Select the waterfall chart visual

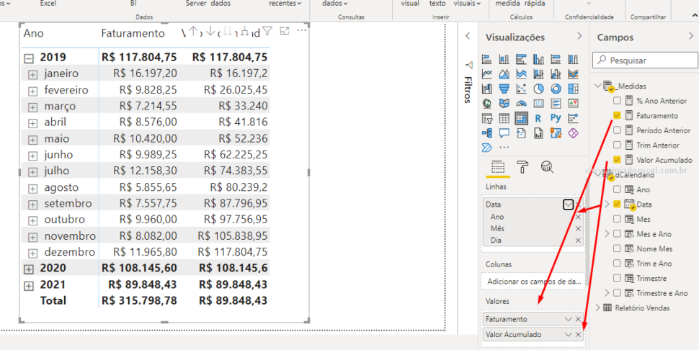click(487, 89)
